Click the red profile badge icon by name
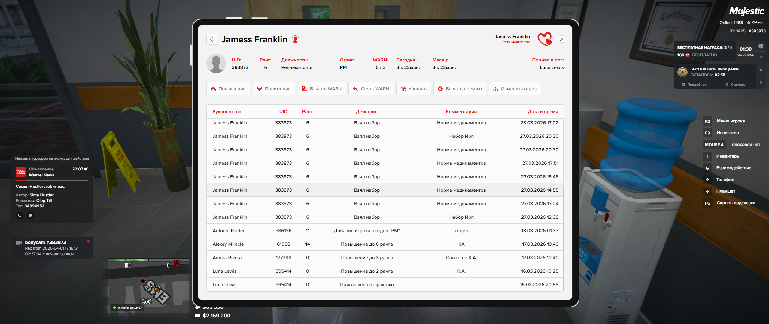This screenshot has width=769, height=324. (296, 39)
